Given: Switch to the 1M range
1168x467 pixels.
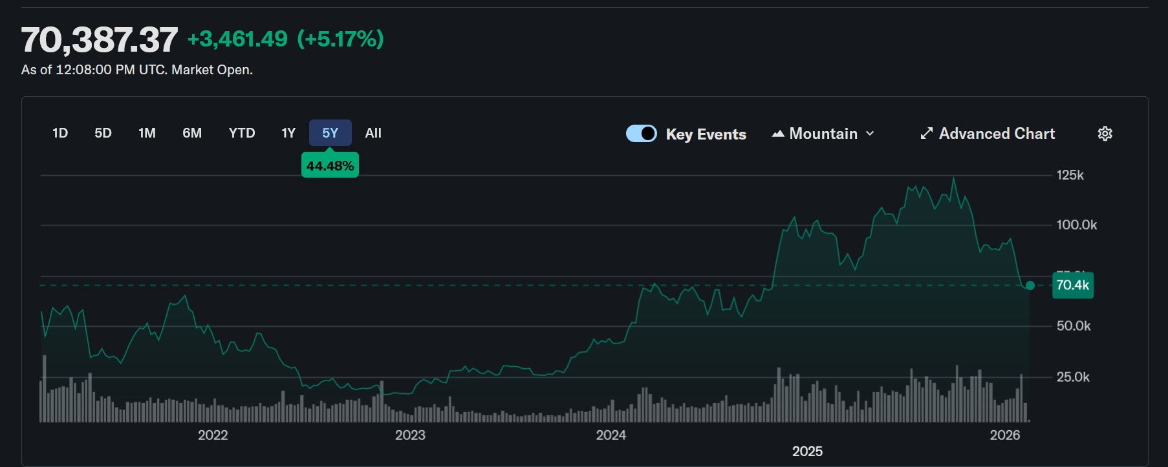Looking at the screenshot, I should (x=147, y=133).
